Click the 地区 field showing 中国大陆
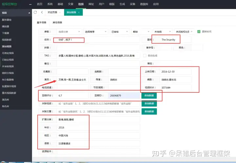 98,136
